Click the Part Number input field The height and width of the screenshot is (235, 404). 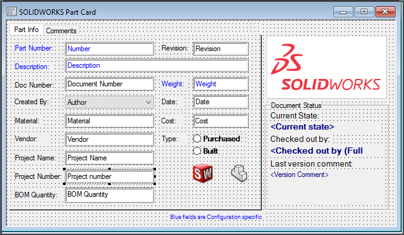pyautogui.click(x=110, y=49)
